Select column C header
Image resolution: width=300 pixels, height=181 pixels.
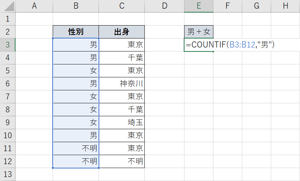pyautogui.click(x=122, y=6)
